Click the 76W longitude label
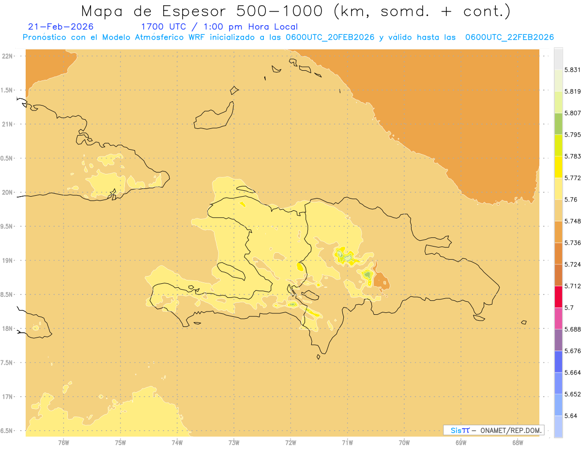This screenshot has height=449, width=581. tap(63, 443)
